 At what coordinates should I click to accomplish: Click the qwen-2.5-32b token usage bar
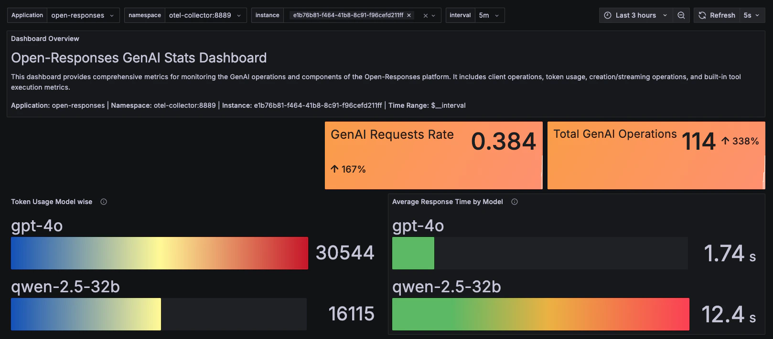tap(86, 314)
